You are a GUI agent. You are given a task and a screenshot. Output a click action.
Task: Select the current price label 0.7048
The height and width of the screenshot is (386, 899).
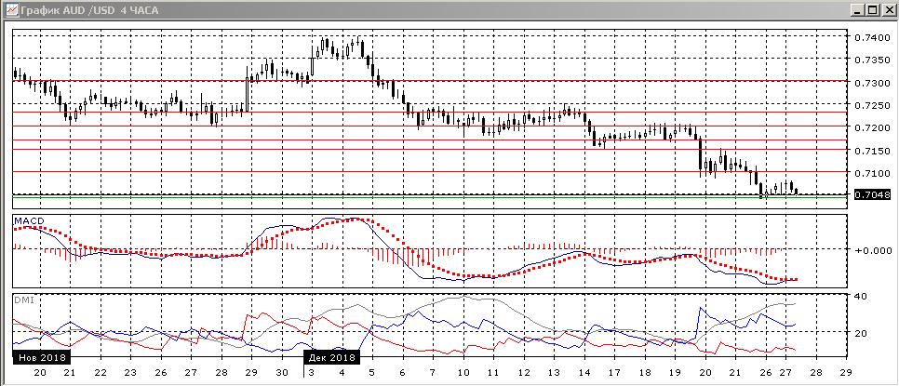pos(873,194)
